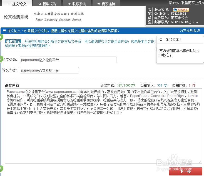204x176 pixels.
Task: Click the QQ number 594222694
Action: point(178,14)
